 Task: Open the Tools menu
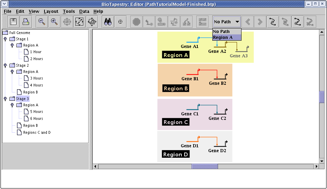coord(69,11)
